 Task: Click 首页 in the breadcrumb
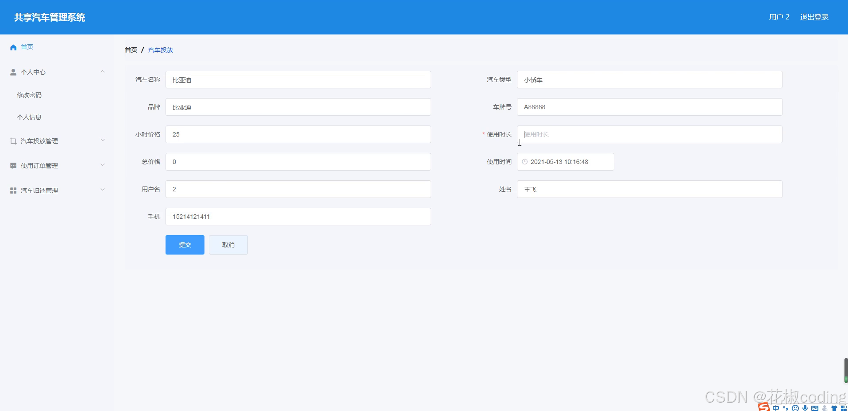click(x=131, y=50)
